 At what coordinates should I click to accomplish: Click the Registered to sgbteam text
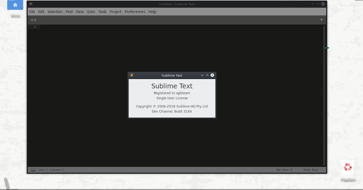[x=172, y=93]
